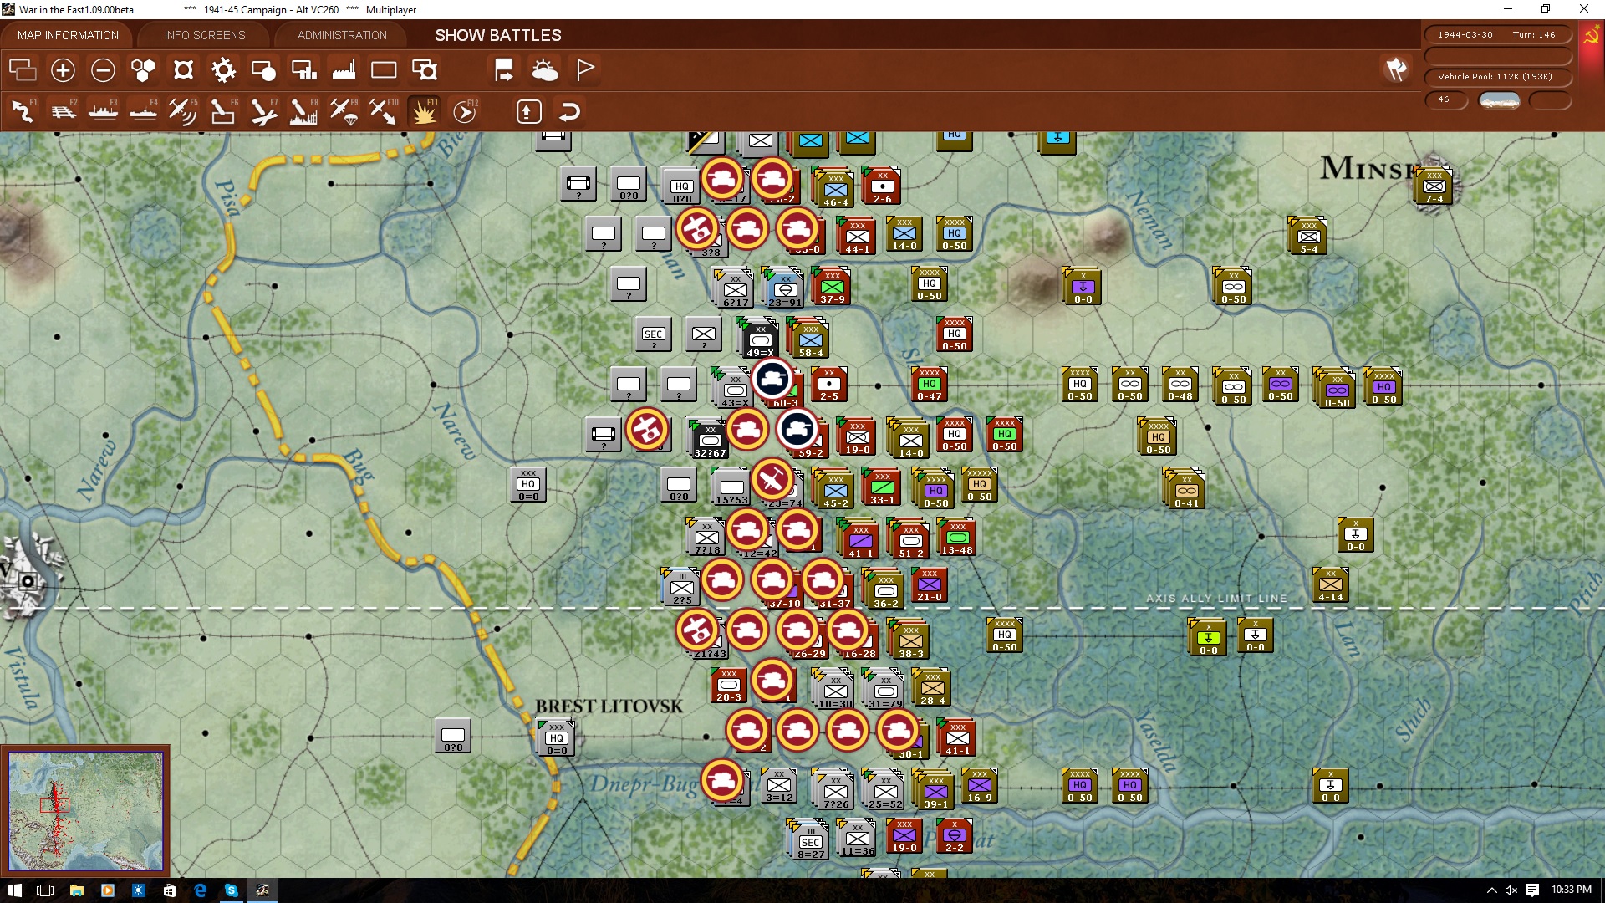
Task: Zoom in the map with plus icon
Action: coord(63,70)
